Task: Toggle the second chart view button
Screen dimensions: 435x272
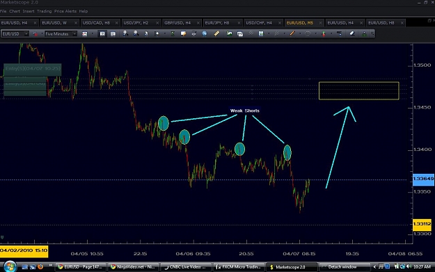Action: coord(113,34)
